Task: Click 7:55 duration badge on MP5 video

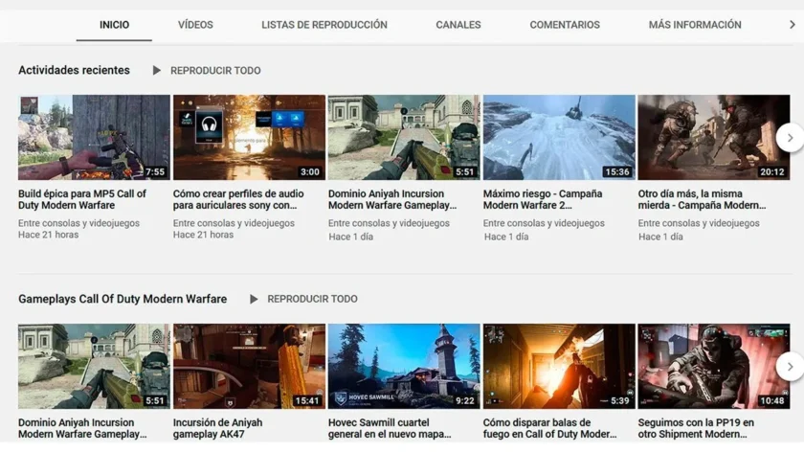Action: coord(155,171)
